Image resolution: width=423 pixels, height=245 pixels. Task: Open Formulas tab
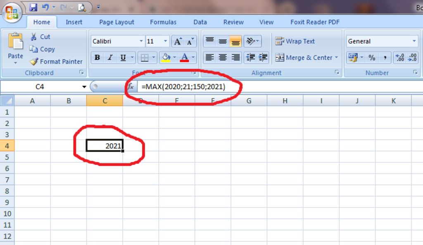(x=163, y=22)
